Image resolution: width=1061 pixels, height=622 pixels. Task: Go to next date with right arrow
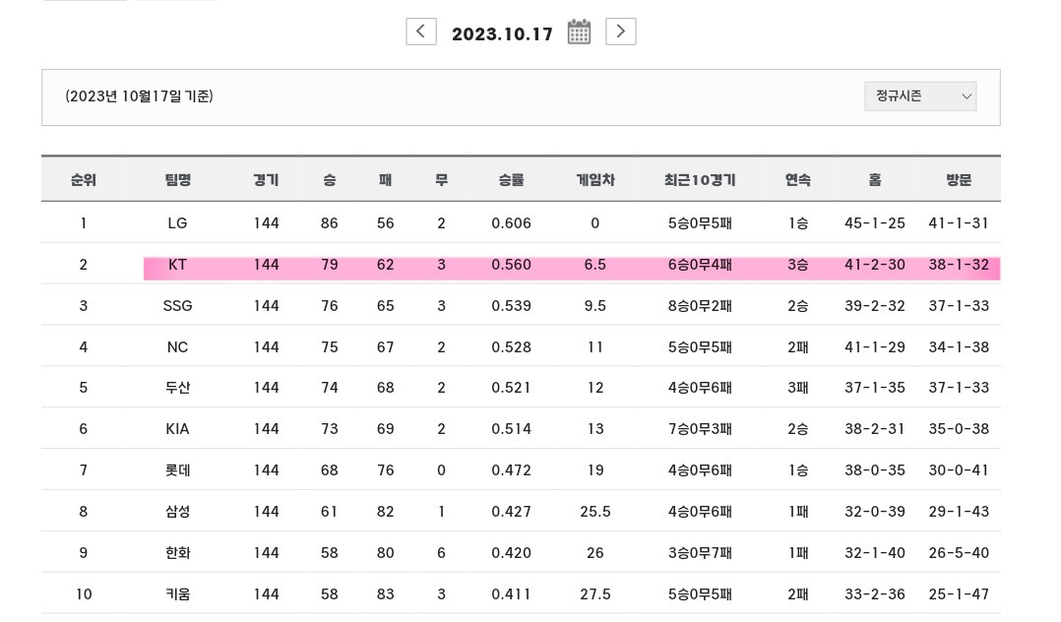620,31
